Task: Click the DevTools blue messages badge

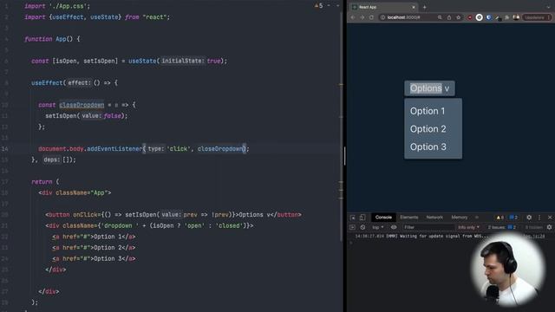Action: [513, 218]
